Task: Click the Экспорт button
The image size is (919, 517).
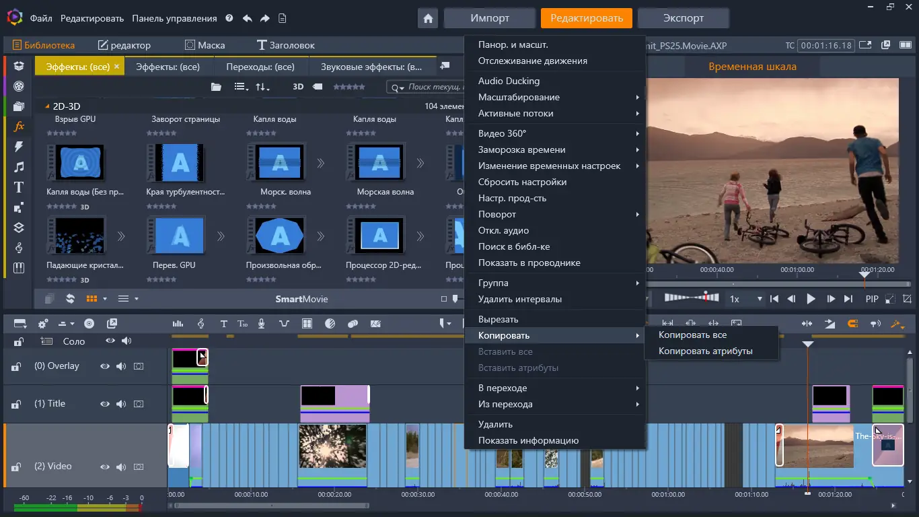Action: [x=683, y=18]
